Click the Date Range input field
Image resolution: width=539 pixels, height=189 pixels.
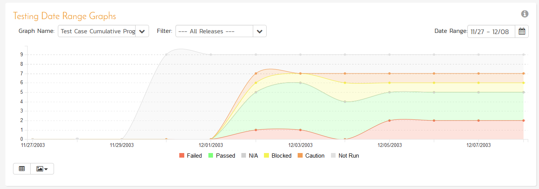point(491,31)
